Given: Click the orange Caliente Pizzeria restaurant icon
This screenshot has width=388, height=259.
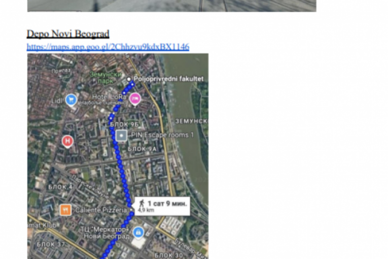Looking at the screenshot, I should [x=65, y=210].
